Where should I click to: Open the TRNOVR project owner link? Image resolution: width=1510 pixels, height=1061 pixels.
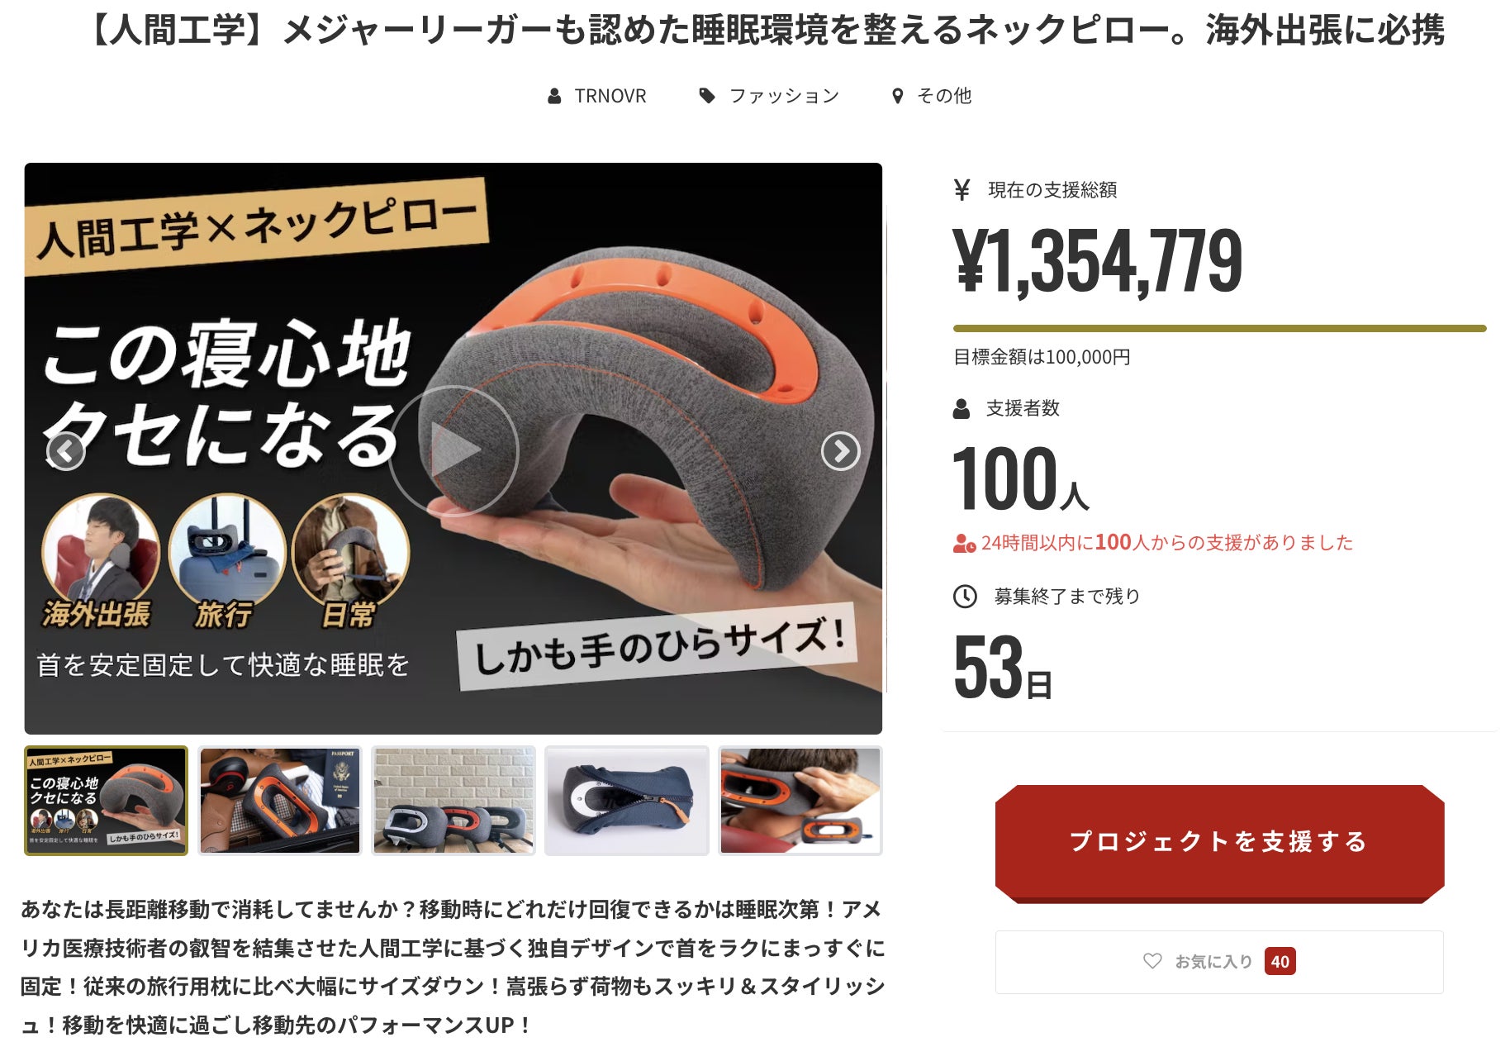coord(610,97)
